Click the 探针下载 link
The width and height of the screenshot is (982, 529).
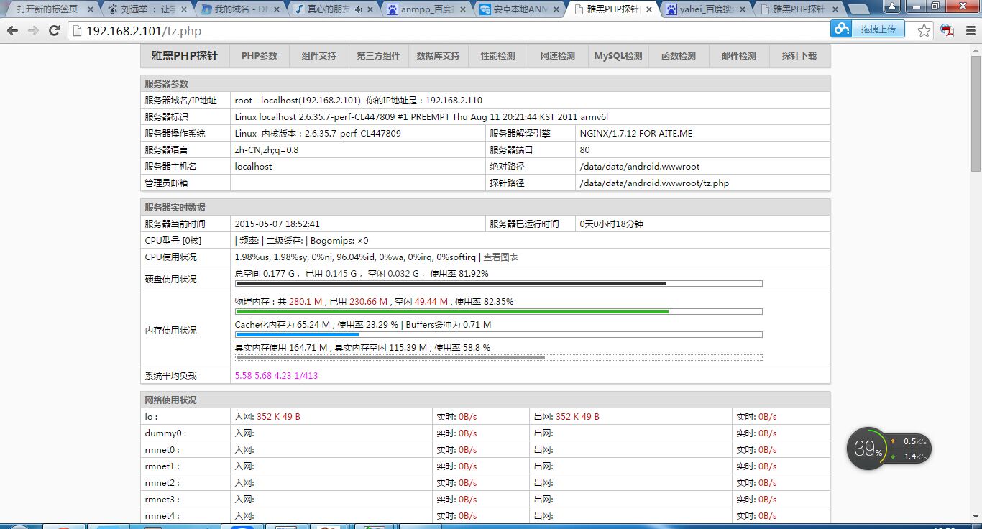point(799,56)
